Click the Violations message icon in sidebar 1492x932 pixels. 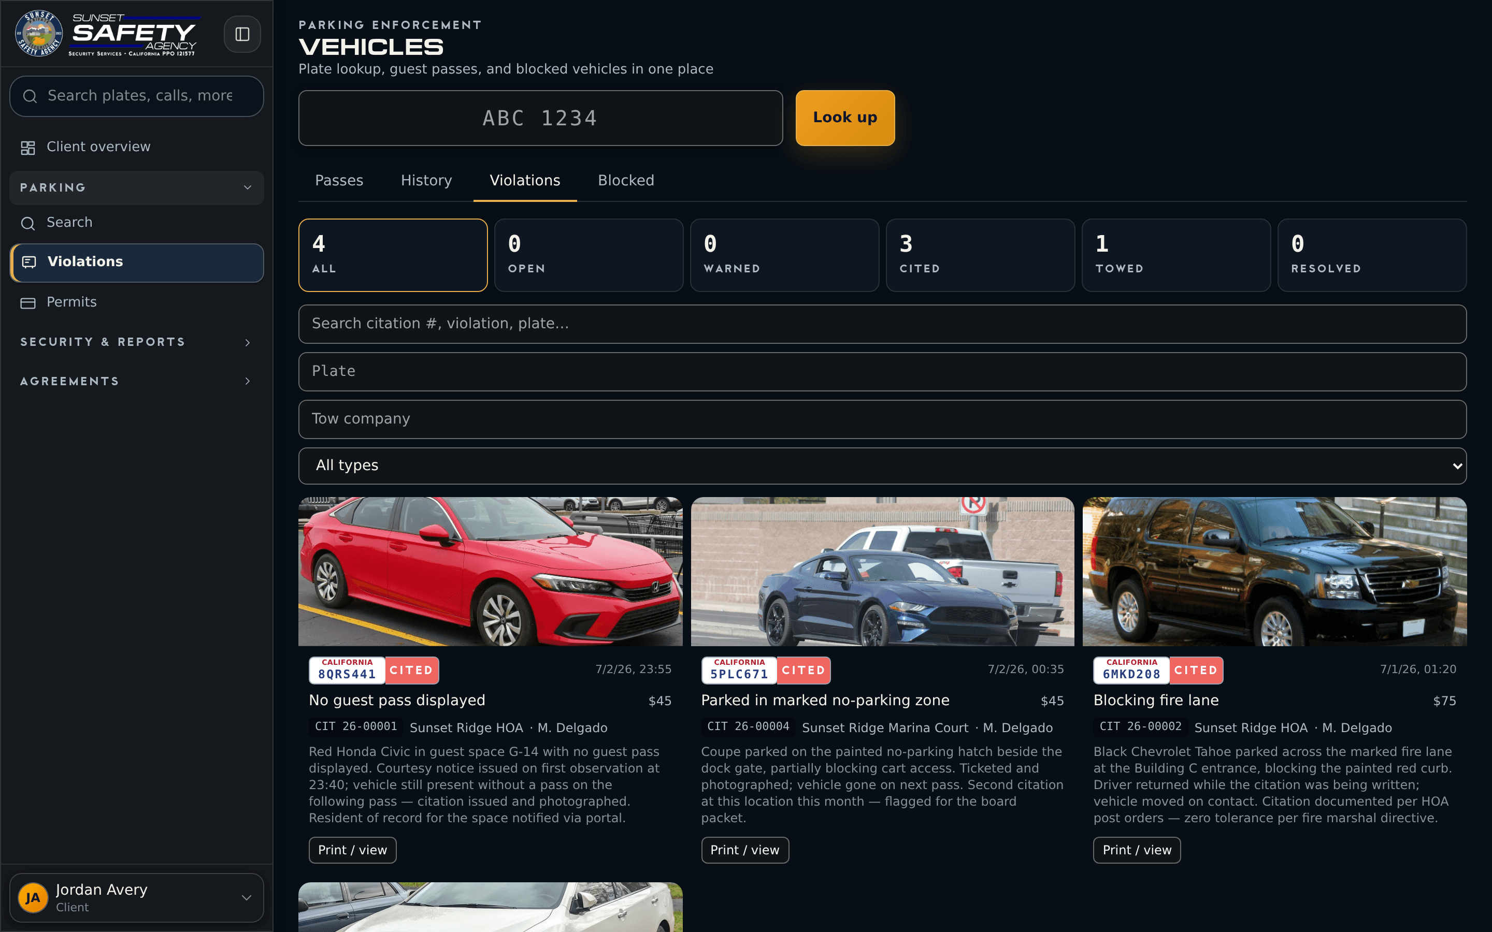(29, 262)
